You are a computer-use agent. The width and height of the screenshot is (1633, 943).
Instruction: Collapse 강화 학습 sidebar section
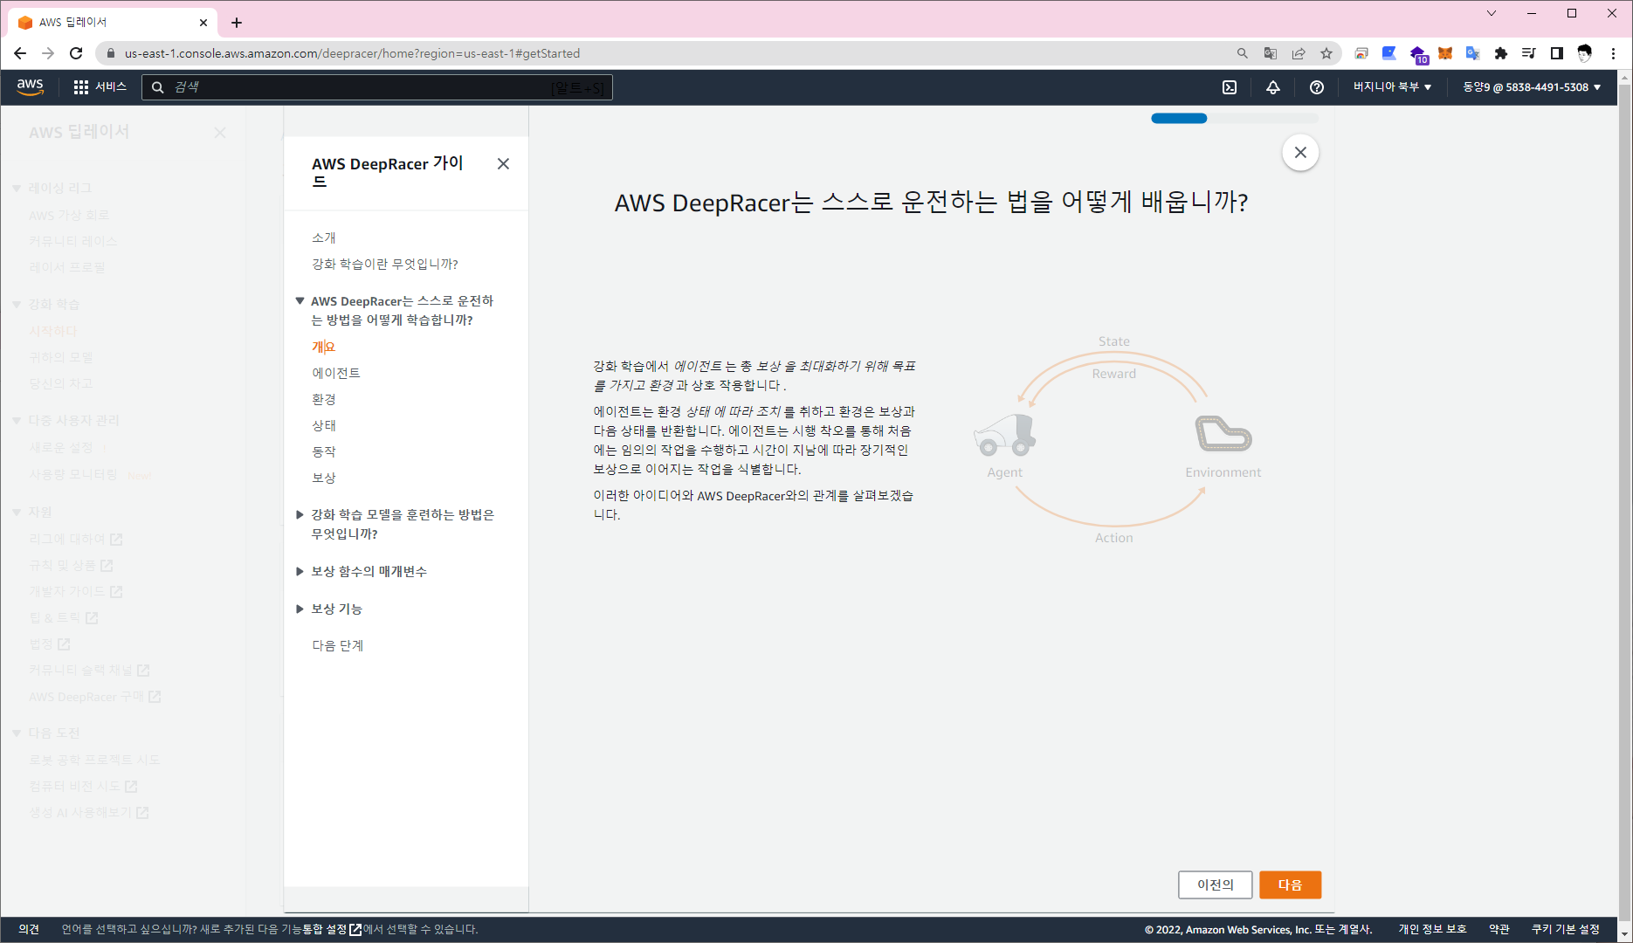coord(17,305)
